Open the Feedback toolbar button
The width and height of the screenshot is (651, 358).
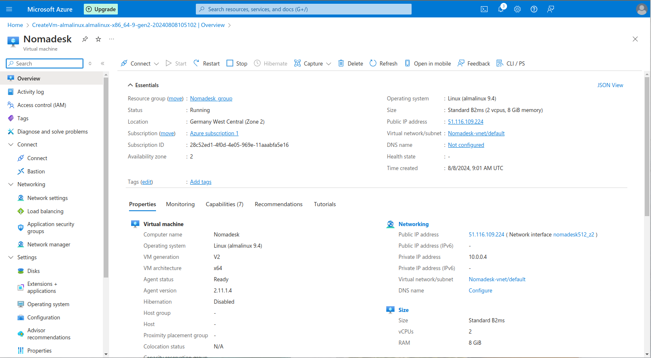point(474,63)
